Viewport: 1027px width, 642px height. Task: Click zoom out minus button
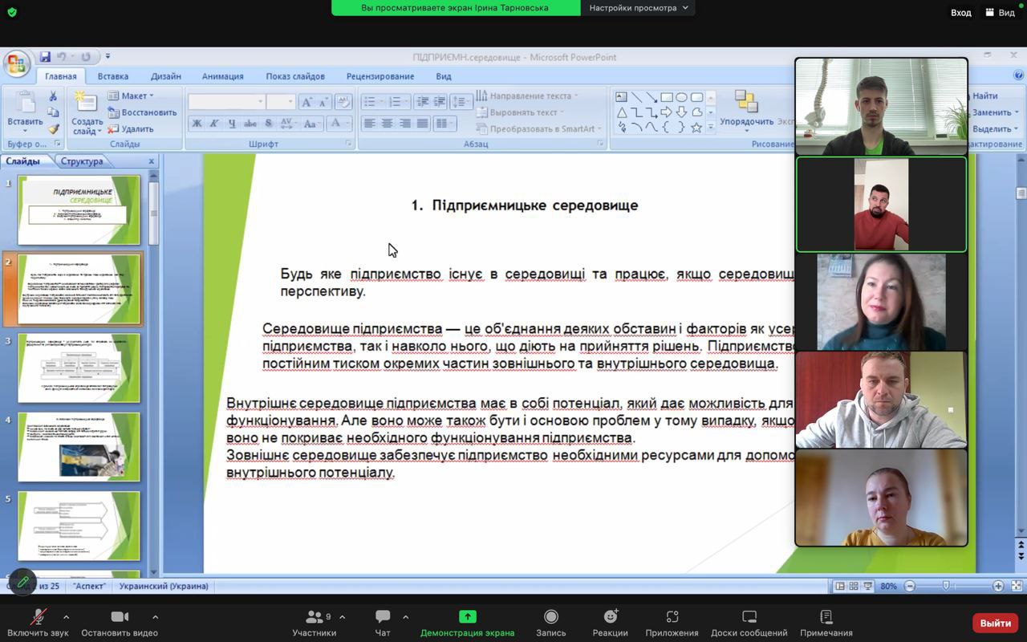[910, 586]
